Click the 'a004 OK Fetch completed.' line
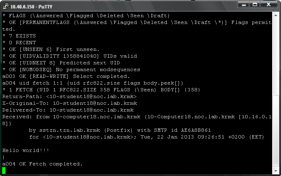This screenshot has width=281, height=176. 42,164
